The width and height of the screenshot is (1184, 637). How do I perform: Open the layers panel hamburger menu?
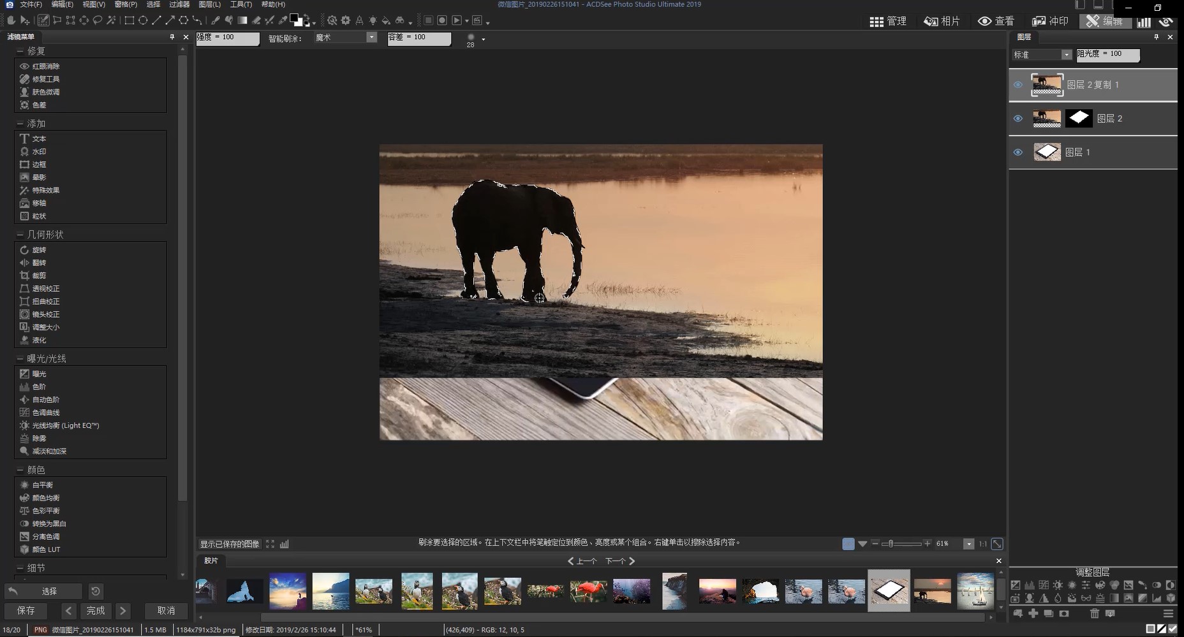tap(1168, 613)
